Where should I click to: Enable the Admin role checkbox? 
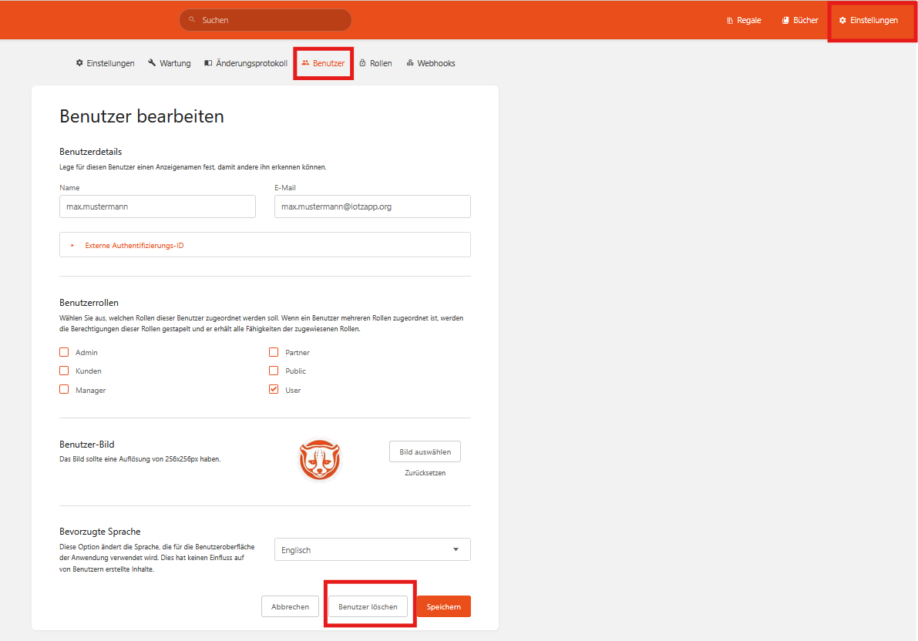[x=64, y=352]
